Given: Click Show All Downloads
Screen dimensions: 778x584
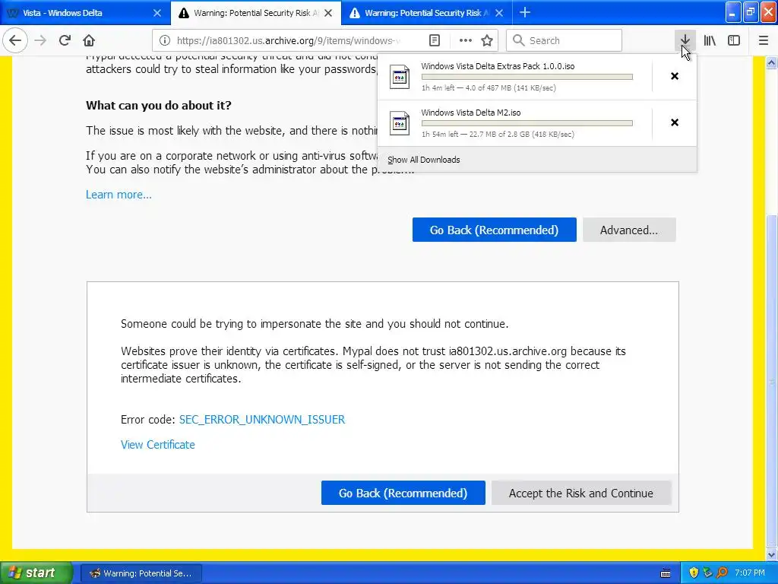Looking at the screenshot, I should (424, 160).
